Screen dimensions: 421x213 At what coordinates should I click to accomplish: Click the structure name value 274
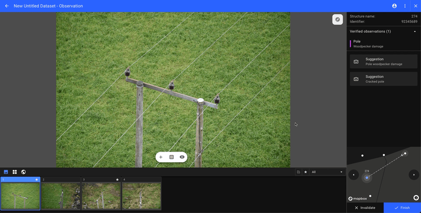pyautogui.click(x=414, y=16)
